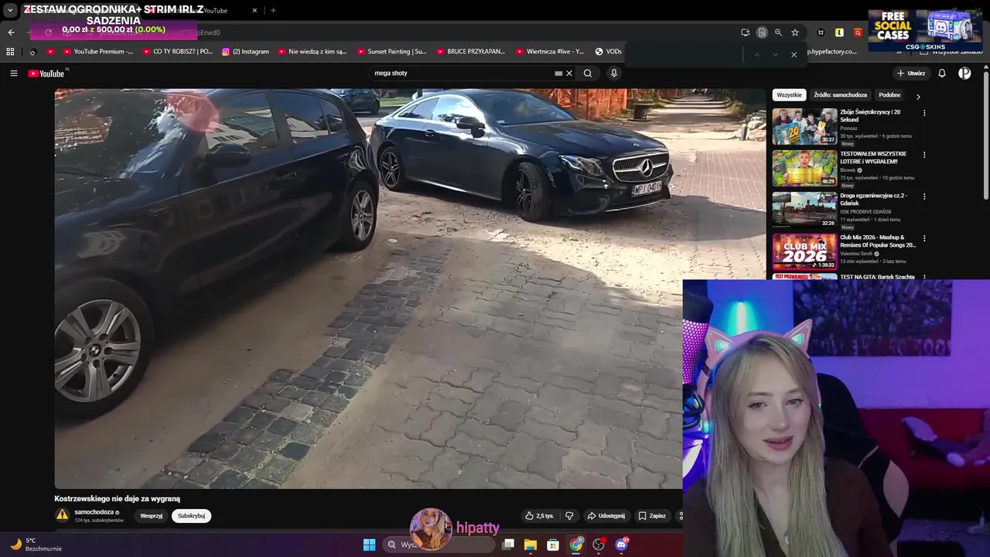Start voice search with the microphone
The width and height of the screenshot is (990, 557).
pyautogui.click(x=614, y=73)
